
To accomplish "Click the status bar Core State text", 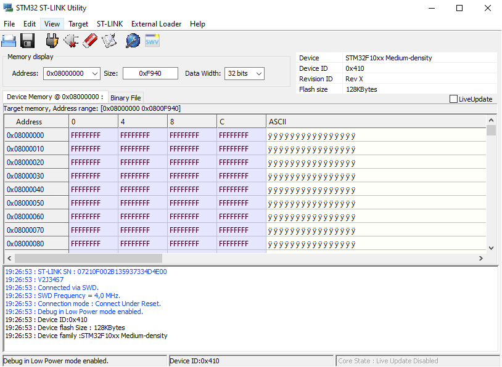I will click(388, 361).
